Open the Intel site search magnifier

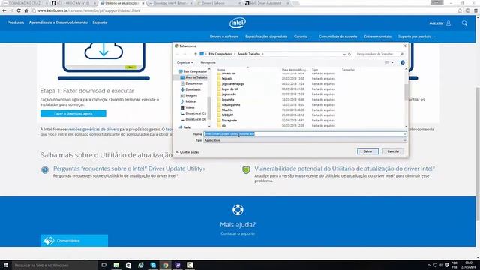pyautogui.click(x=464, y=23)
